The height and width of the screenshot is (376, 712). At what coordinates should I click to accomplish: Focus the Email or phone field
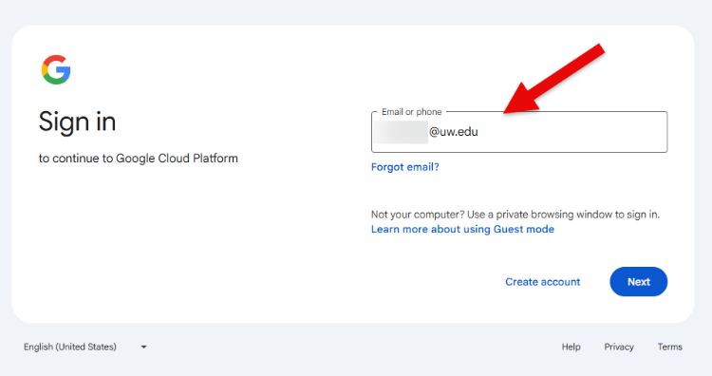(519, 132)
